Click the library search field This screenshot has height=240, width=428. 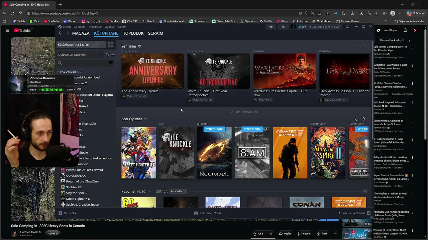tap(83, 63)
